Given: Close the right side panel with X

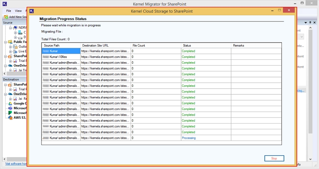Looking at the screenshot, I should point(315,22).
